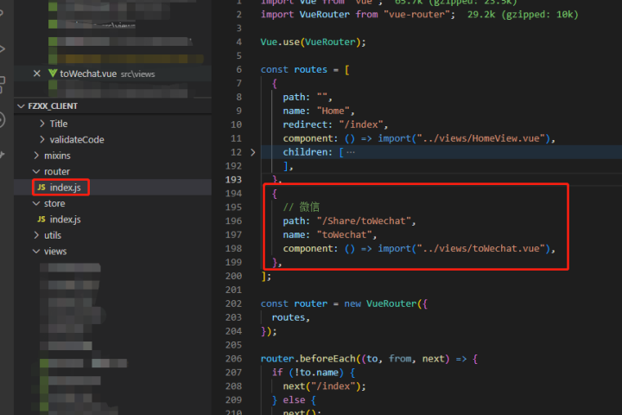Click line number 193 in the gutter

point(235,179)
